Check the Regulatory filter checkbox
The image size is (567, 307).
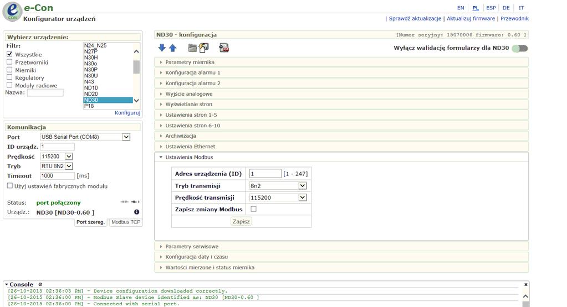click(9, 77)
